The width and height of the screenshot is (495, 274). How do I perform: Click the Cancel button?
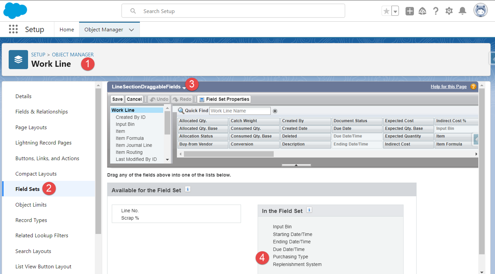(134, 99)
